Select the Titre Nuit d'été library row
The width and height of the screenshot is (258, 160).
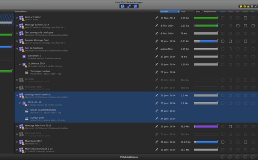136,134
